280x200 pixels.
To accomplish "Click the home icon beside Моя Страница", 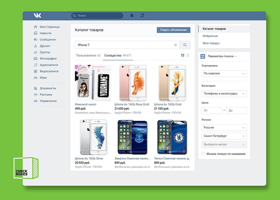I will pos(36,27).
